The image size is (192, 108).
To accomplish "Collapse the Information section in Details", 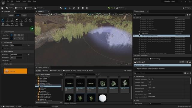I will click(x=134, y=77).
